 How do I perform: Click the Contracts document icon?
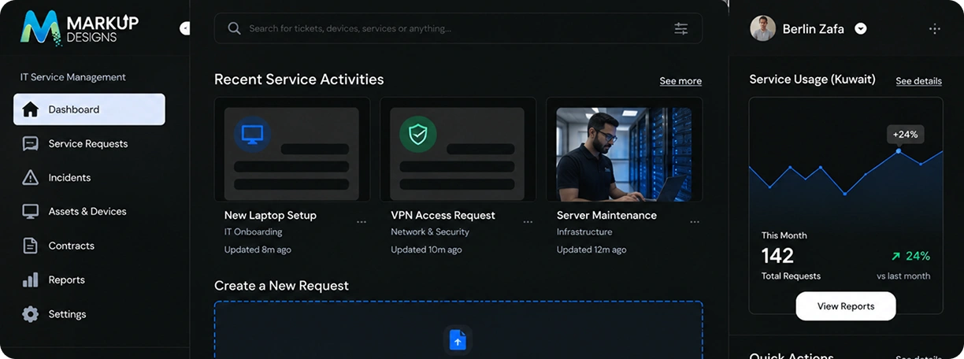[x=30, y=246]
